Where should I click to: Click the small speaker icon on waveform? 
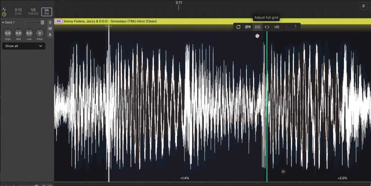(283, 172)
